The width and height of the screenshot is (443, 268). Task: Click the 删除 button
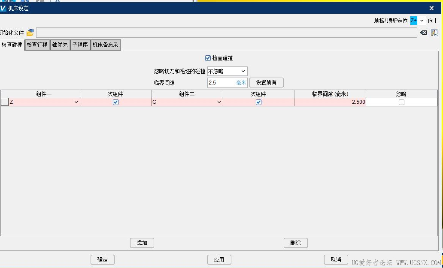295,243
